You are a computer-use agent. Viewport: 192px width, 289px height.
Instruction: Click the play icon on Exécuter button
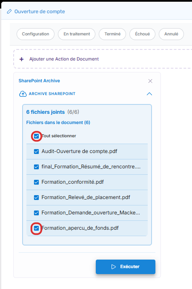point(114,267)
